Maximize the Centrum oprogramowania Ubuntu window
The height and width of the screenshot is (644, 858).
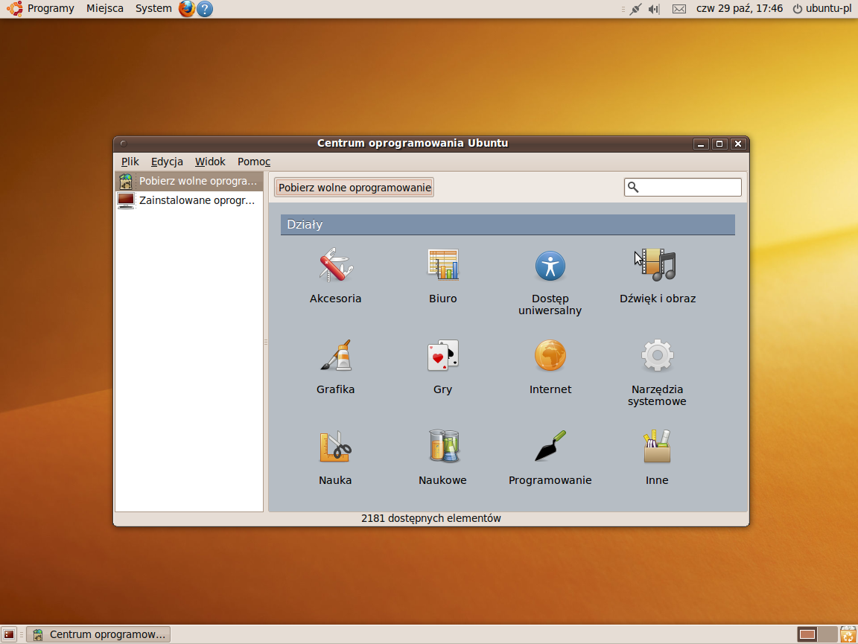pyautogui.click(x=719, y=144)
